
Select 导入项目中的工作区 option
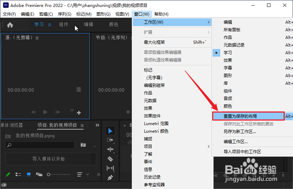tap(242, 152)
